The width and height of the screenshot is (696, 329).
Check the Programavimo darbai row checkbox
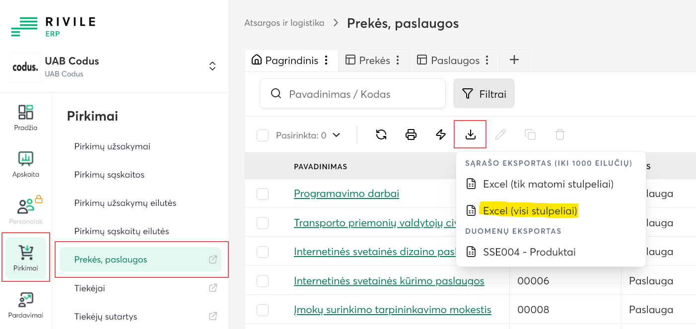coord(263,194)
